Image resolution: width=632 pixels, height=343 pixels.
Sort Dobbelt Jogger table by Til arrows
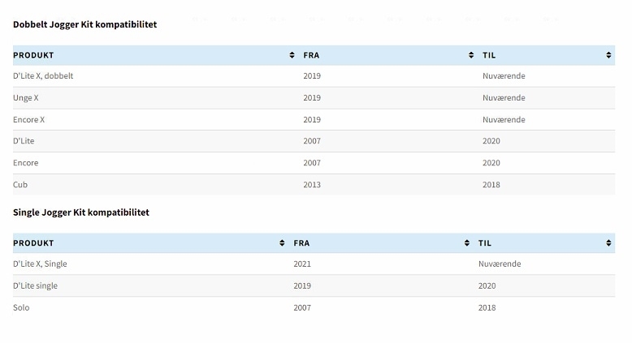coord(608,55)
